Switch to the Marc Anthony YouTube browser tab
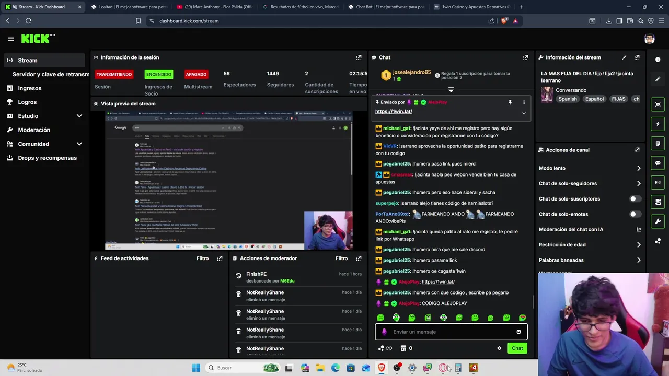The image size is (669, 376). click(214, 7)
